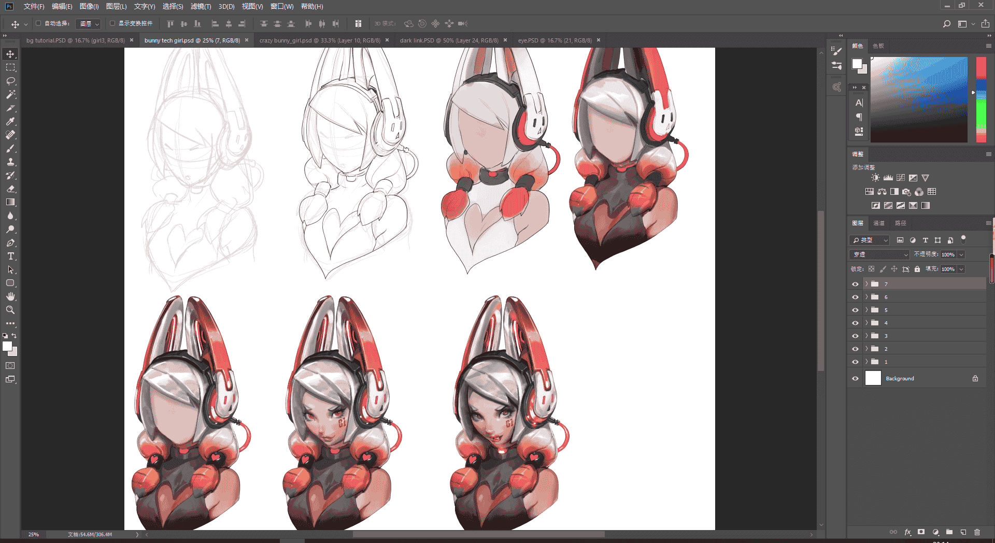995x543 pixels.
Task: Select the Brush tool
Action: click(10, 148)
